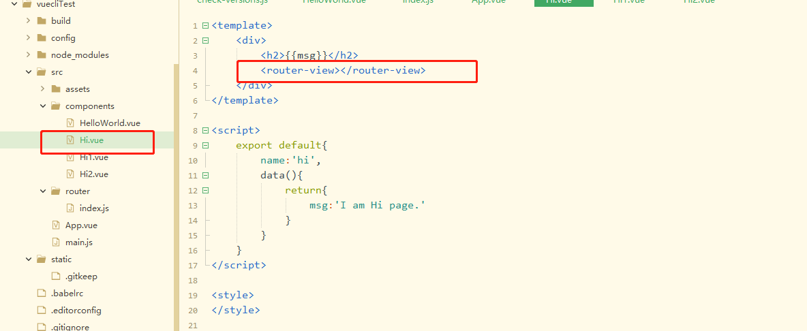Open the .gitkeep file
807x331 pixels.
81,276
